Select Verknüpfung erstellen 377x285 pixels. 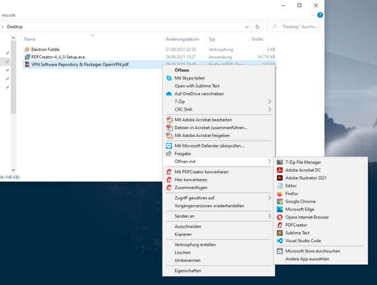click(195, 245)
